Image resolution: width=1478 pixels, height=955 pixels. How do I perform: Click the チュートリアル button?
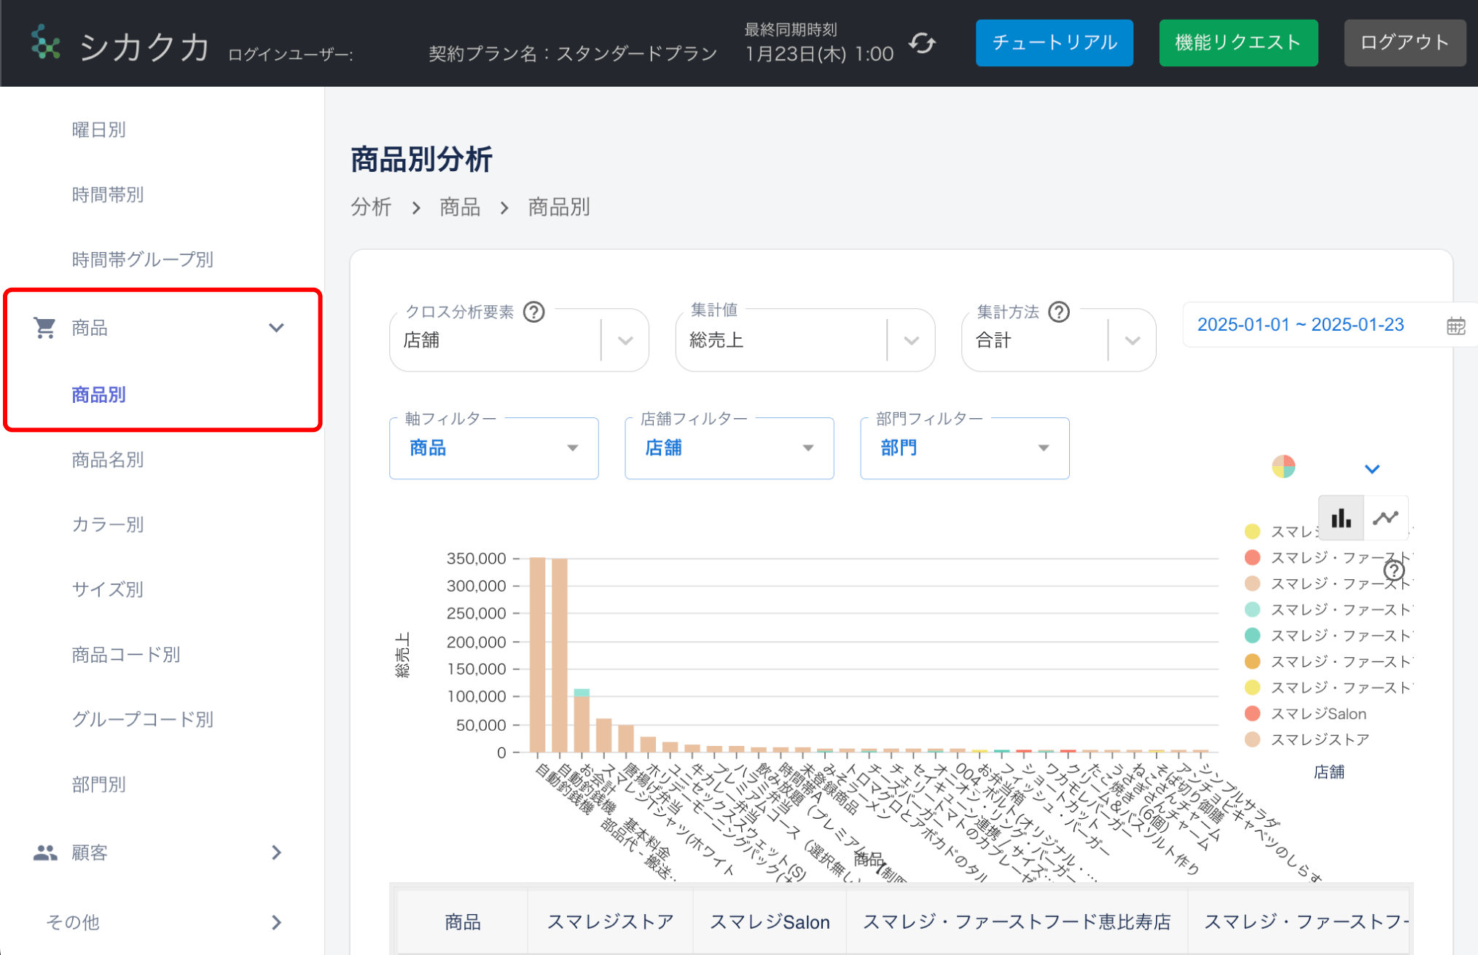point(1055,43)
